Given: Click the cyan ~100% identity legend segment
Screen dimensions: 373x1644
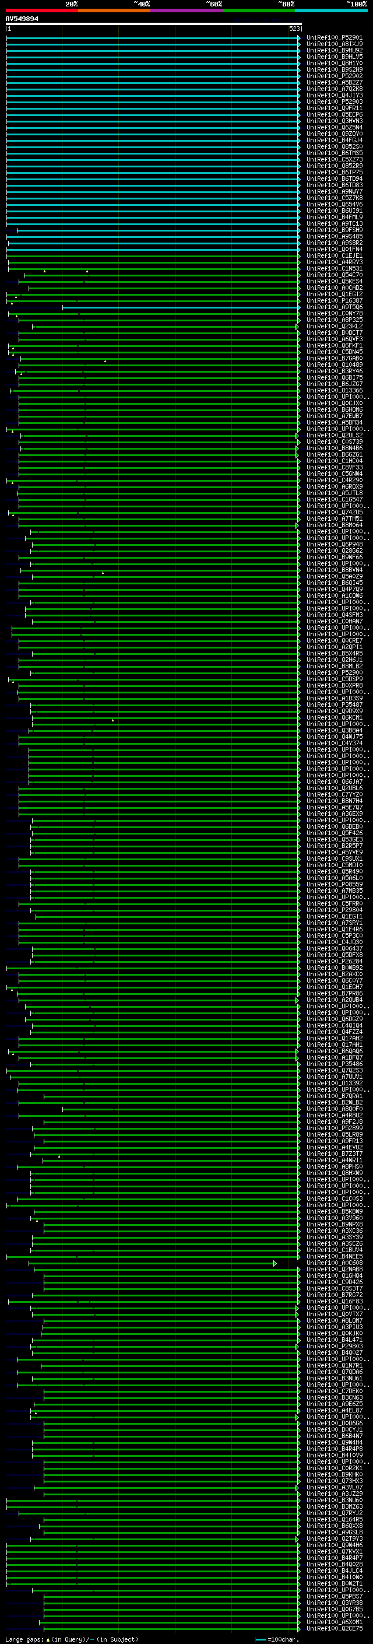Looking at the screenshot, I should point(332,10).
